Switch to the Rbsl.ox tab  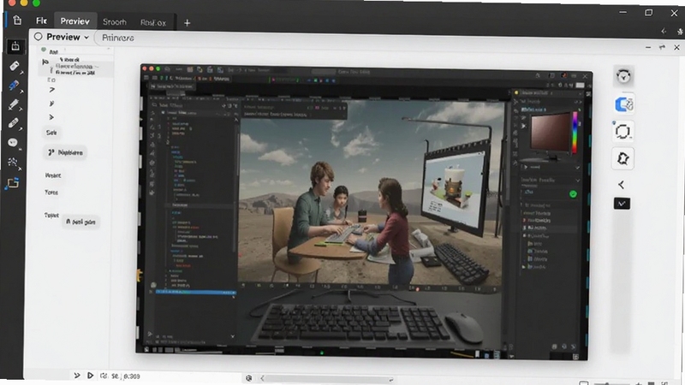pyautogui.click(x=153, y=22)
